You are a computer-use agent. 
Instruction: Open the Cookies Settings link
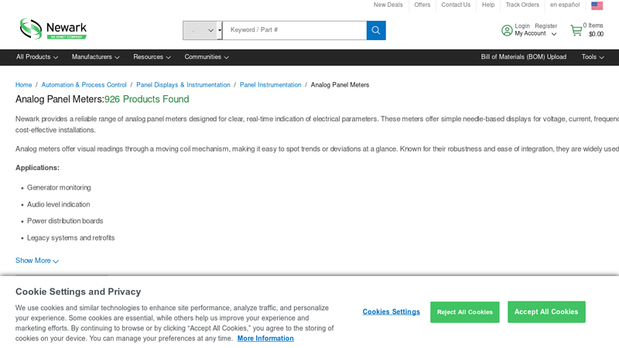391,312
